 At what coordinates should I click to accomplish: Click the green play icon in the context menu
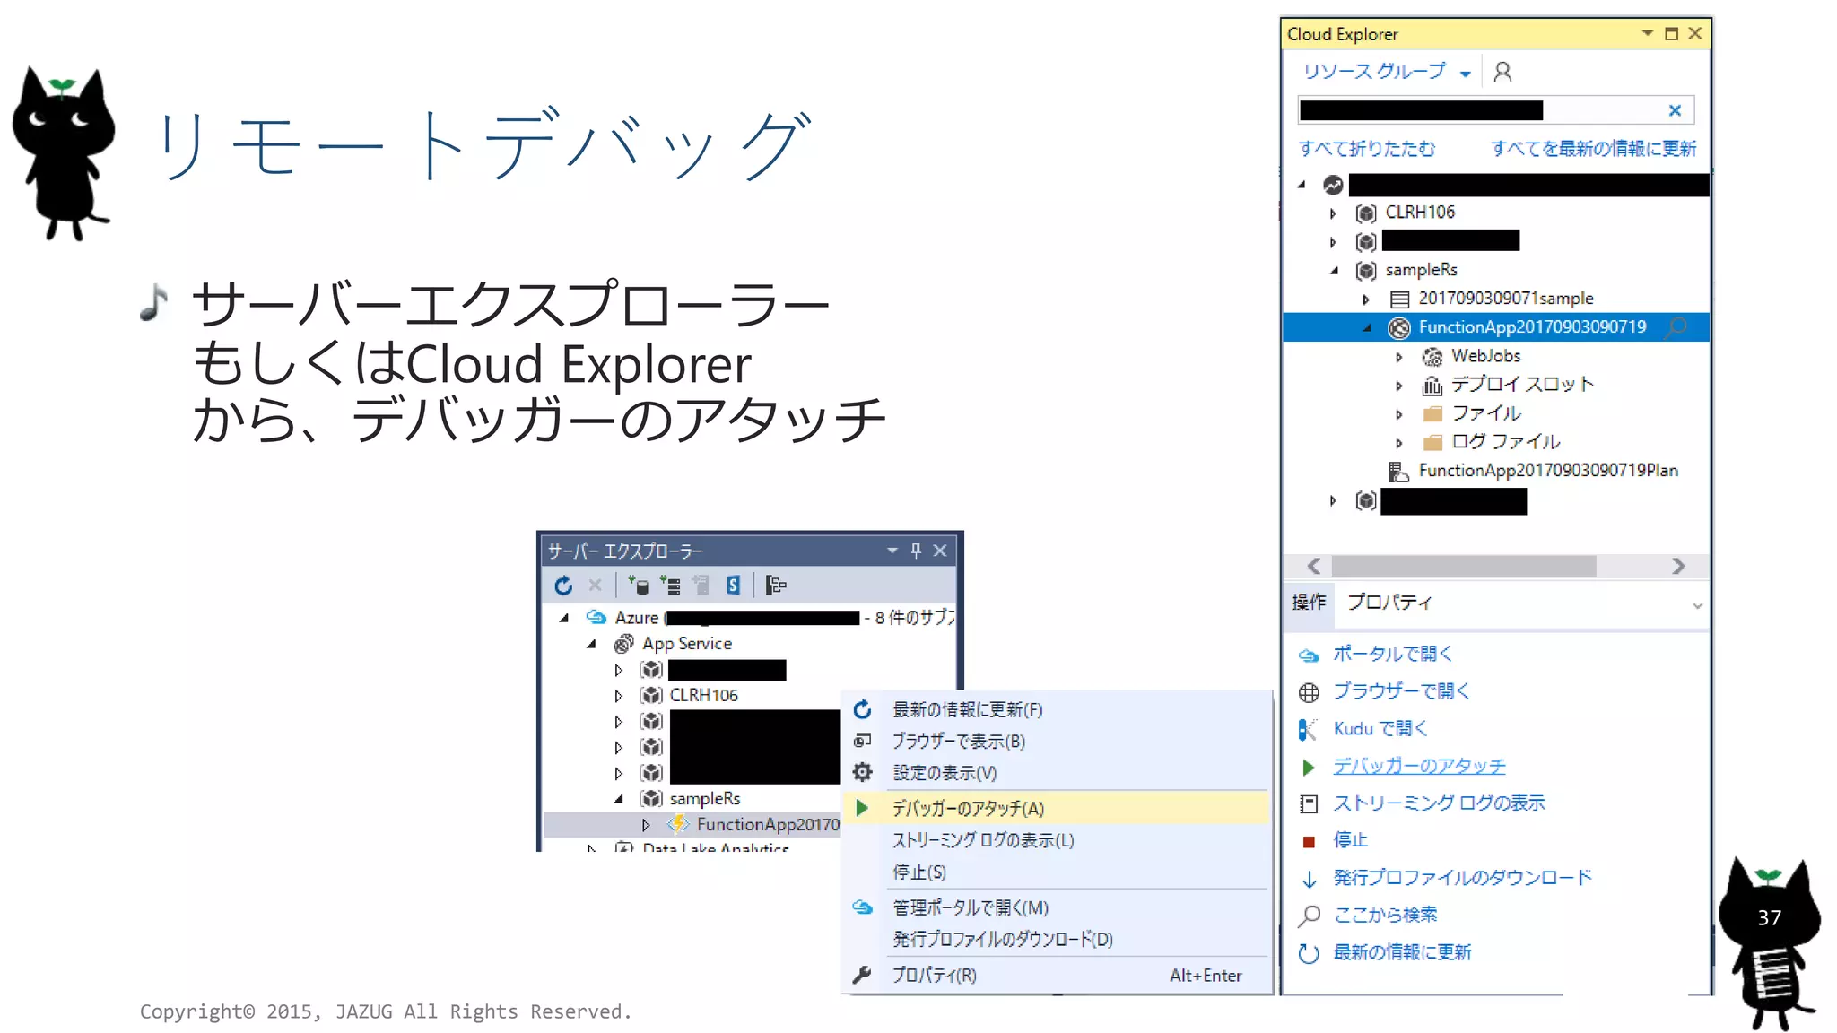(x=862, y=808)
